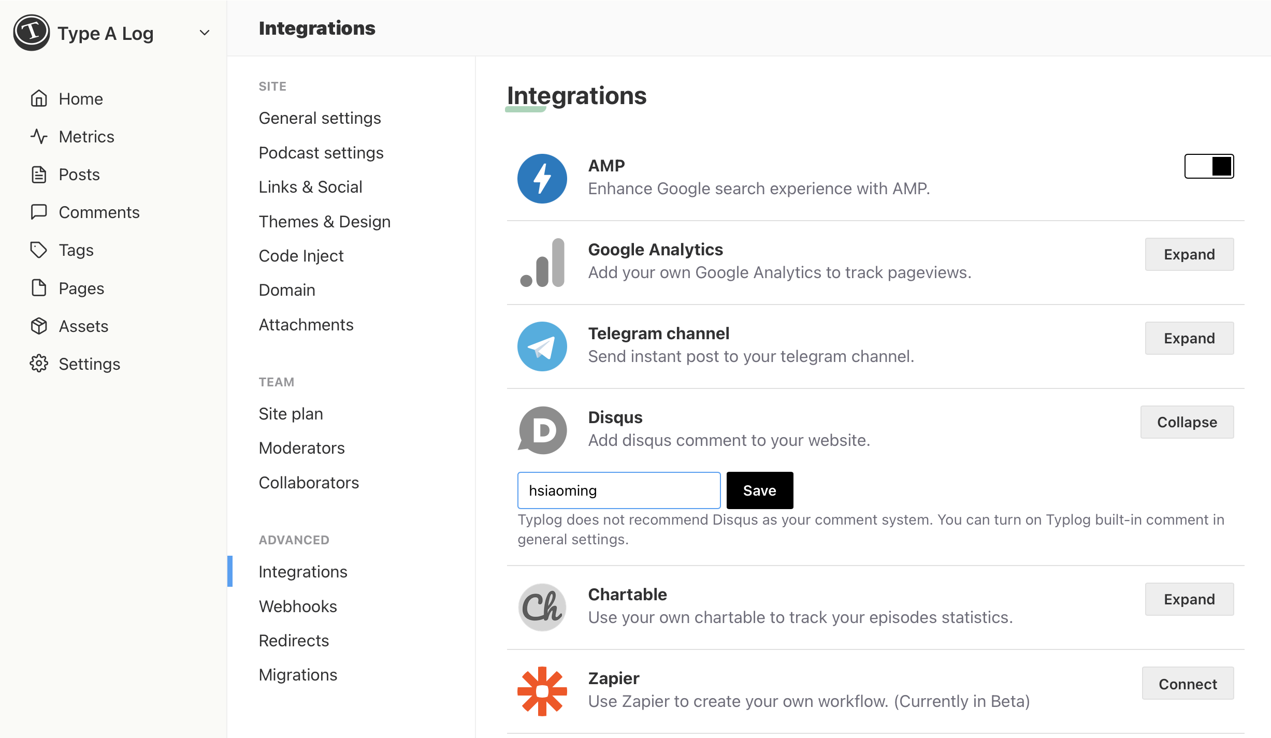Open the Type A Log site dropdown chevron
Viewport: 1271px width, 738px height.
point(205,33)
